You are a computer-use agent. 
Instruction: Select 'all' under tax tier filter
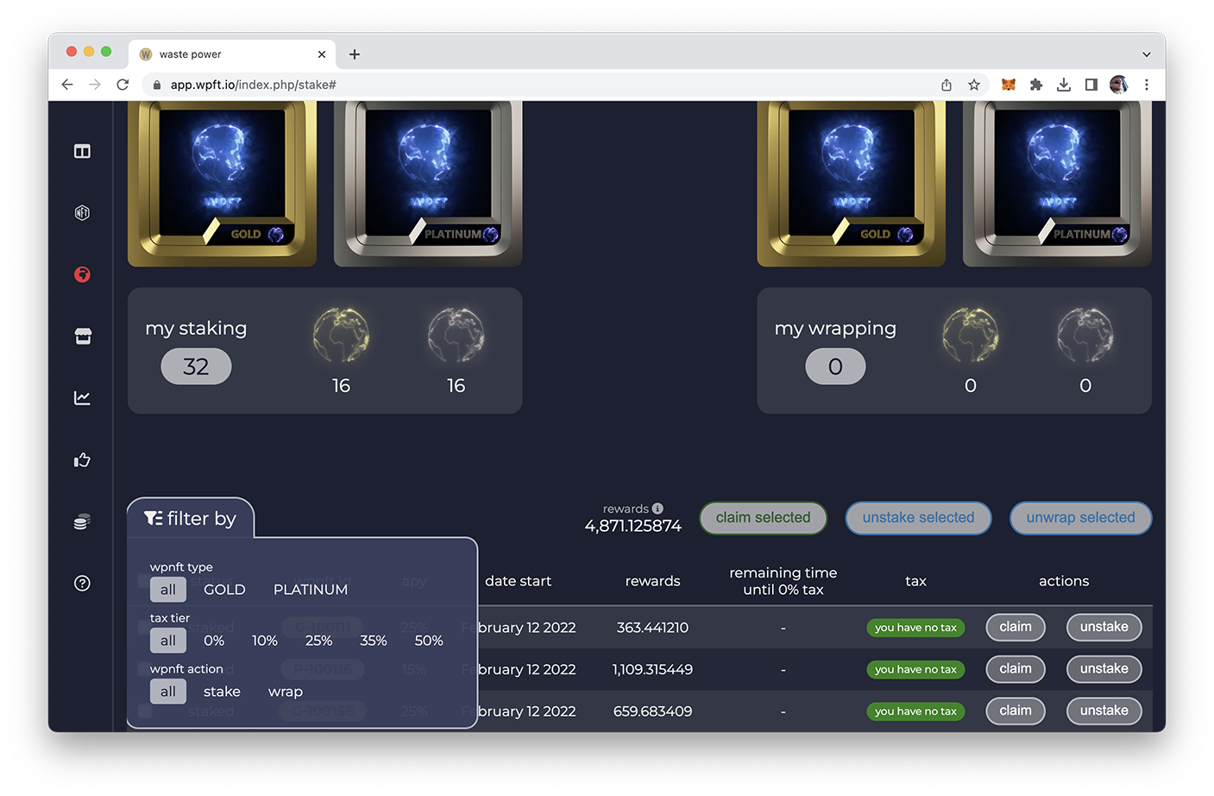coord(168,641)
